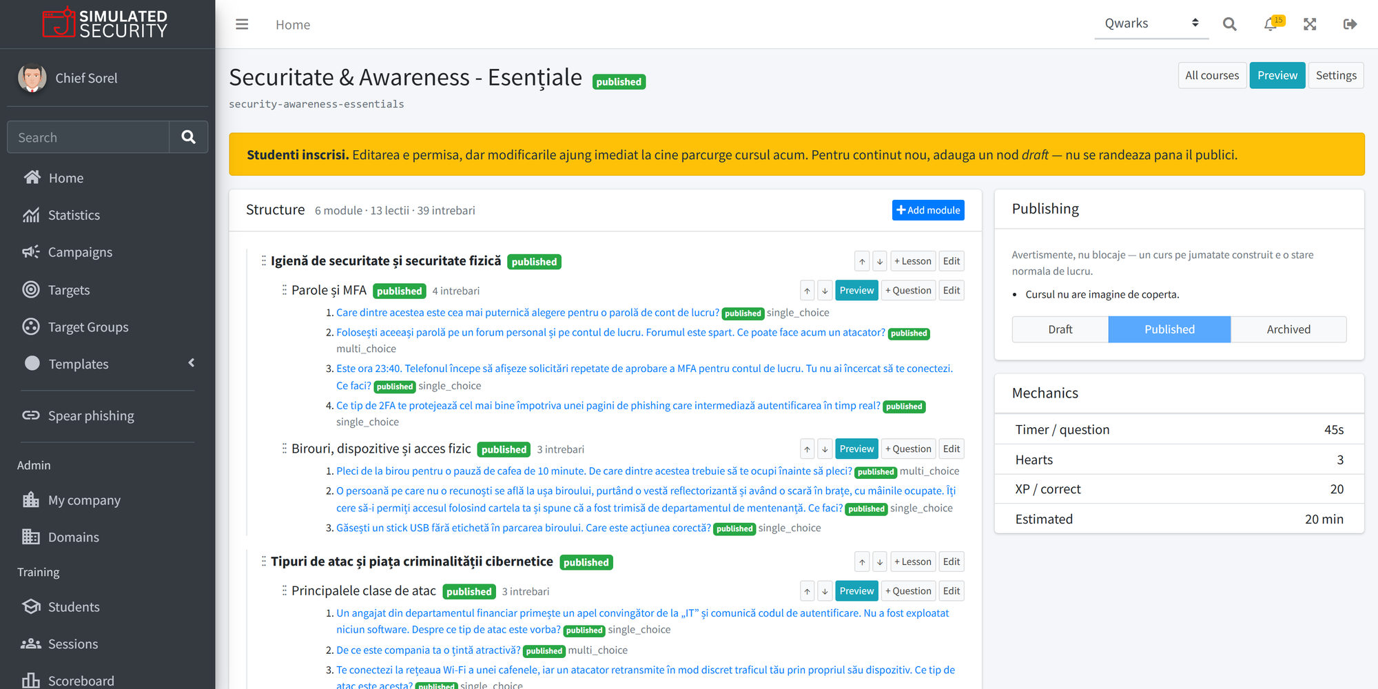Move the Igienă de securitate module down
This screenshot has height=689, width=1378.
point(880,261)
